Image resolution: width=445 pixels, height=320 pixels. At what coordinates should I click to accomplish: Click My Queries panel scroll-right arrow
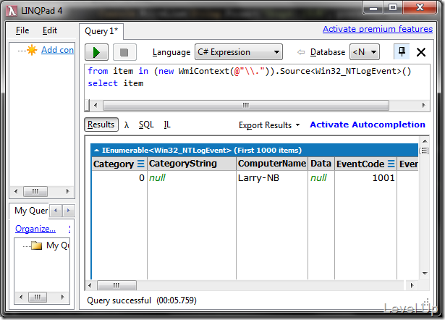63,298
